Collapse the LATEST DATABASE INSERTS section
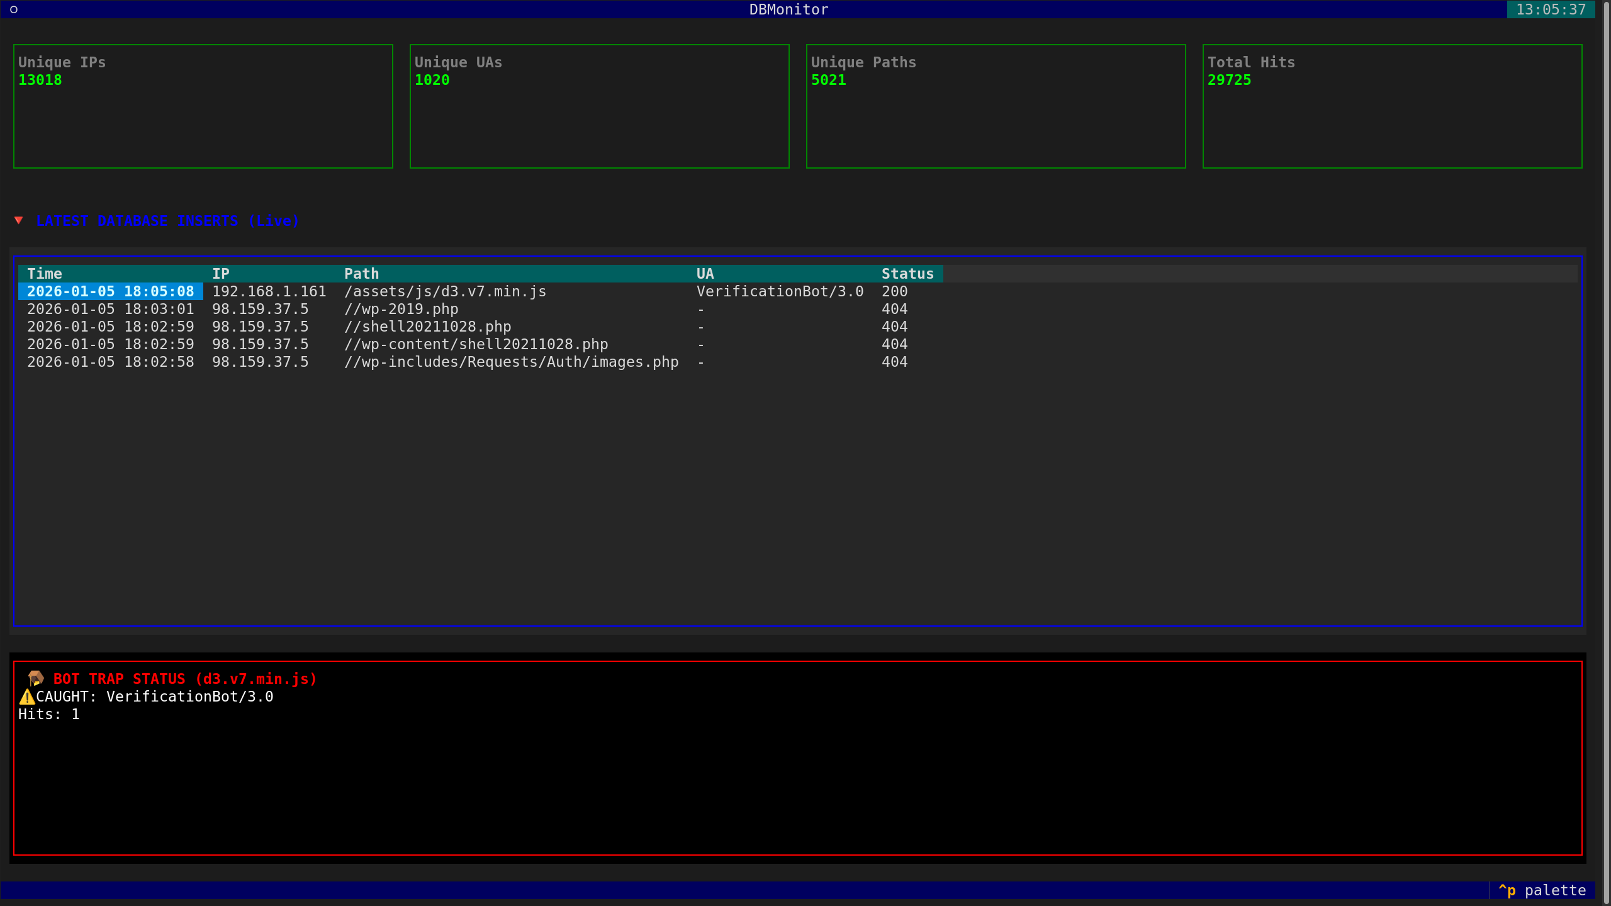Viewport: 1611px width, 906px height. [167, 220]
